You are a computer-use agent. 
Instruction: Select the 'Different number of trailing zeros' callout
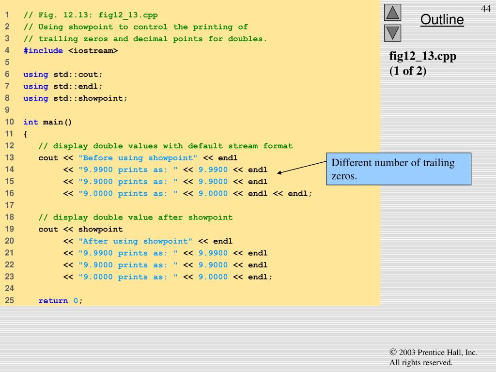click(398, 169)
